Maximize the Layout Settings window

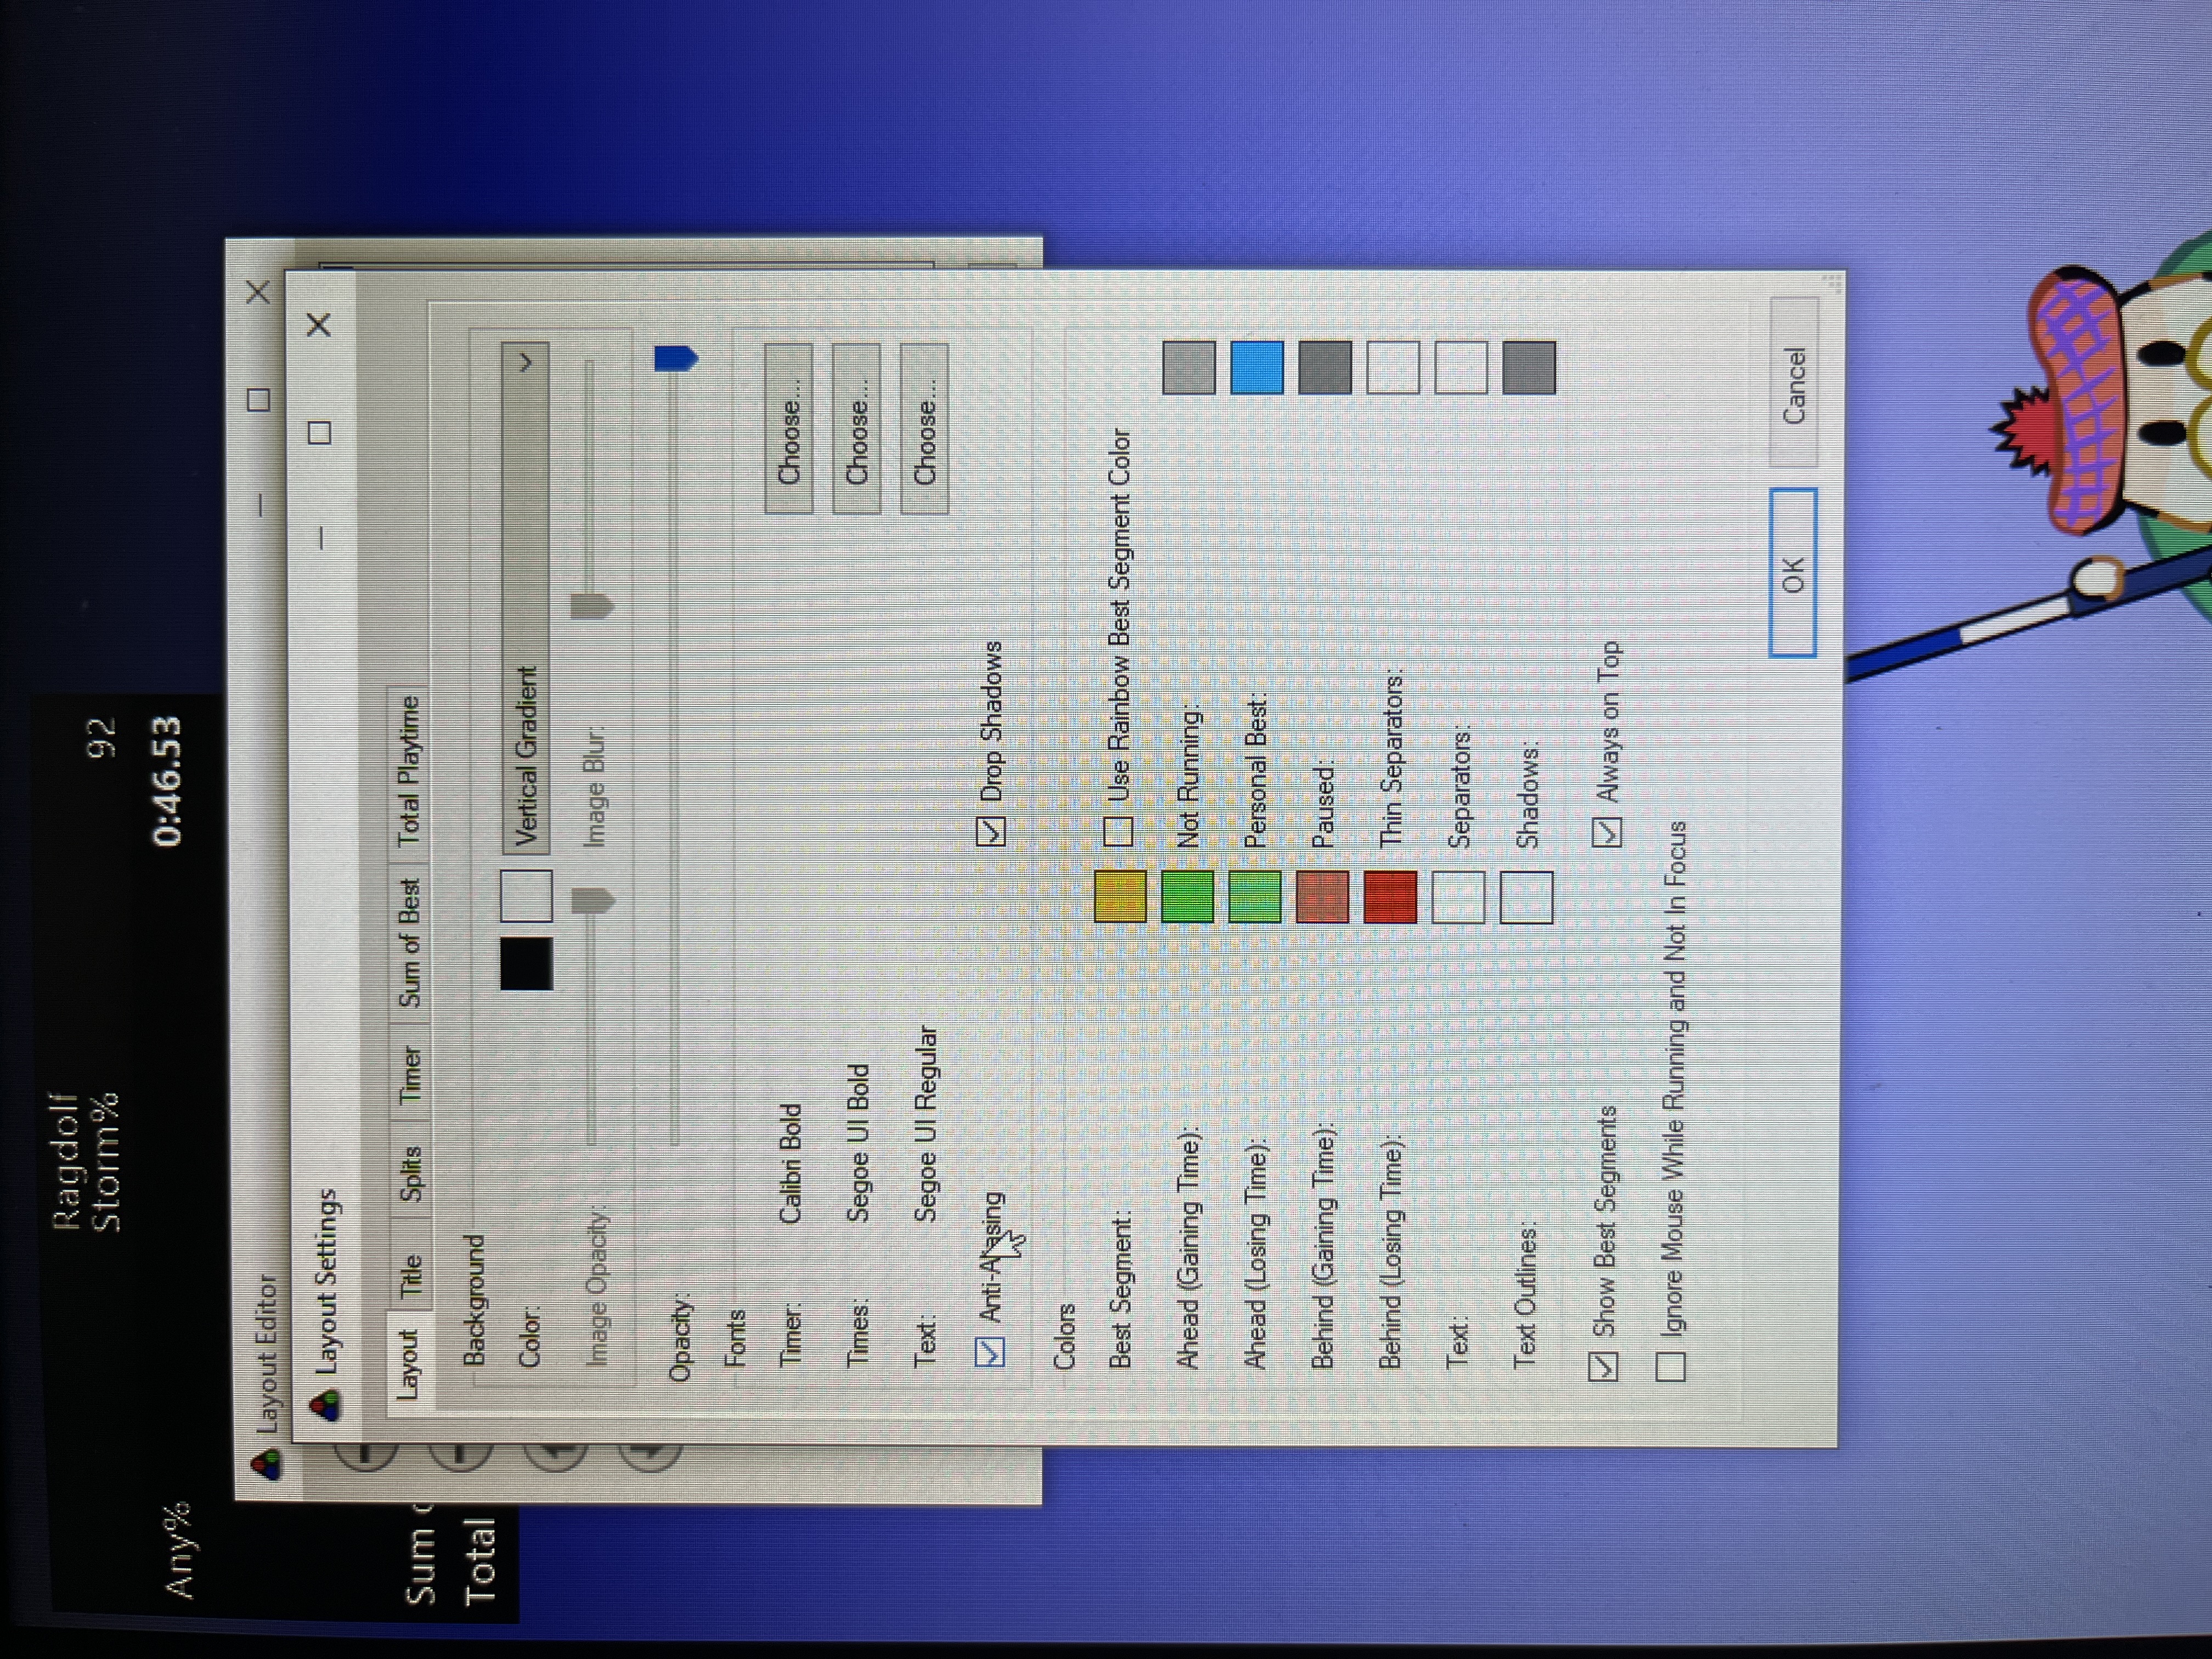click(x=320, y=433)
